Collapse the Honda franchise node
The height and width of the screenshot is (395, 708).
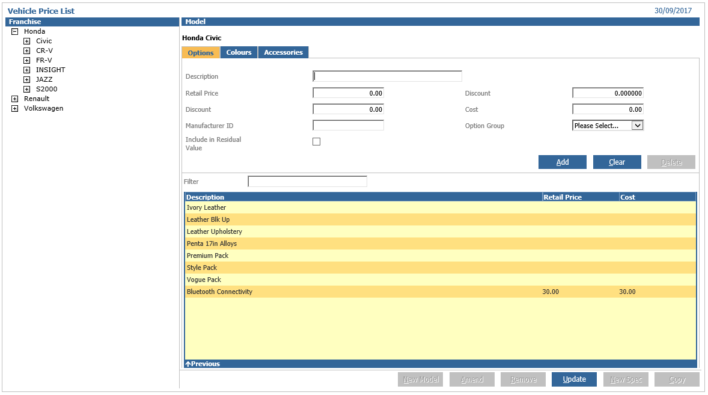[15, 32]
